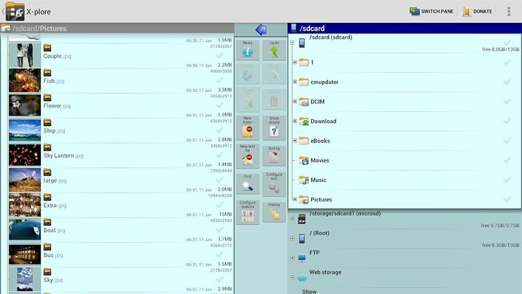Select the Couple.jpg file name
Image resolution: width=522 pixels, height=294 pixels.
57,56
